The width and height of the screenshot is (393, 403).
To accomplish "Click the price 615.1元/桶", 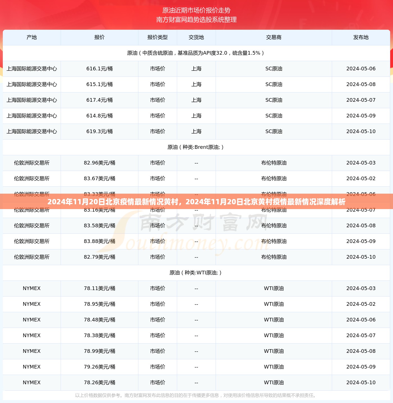I will pos(99,84).
